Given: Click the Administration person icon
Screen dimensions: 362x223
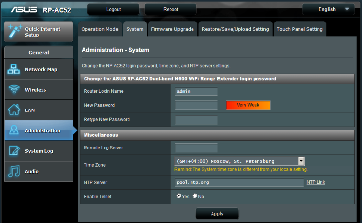Looking at the screenshot, I should coord(14,130).
